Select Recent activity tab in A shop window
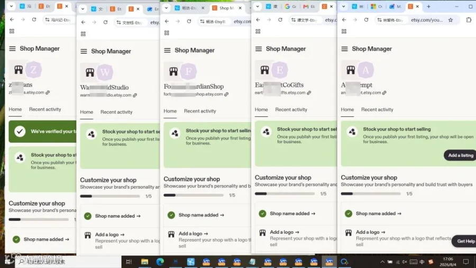 click(377, 109)
